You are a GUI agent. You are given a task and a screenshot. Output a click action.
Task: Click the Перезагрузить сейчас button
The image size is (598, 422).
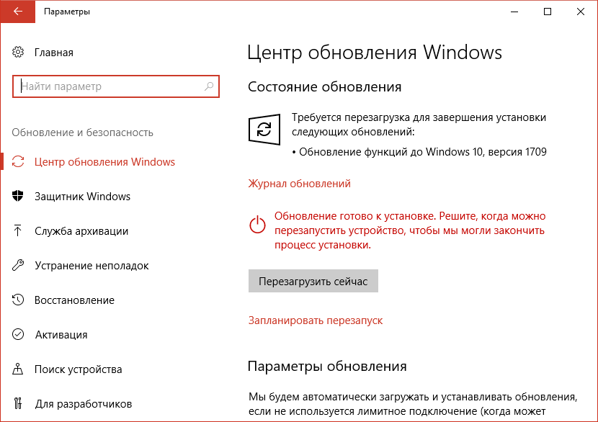pyautogui.click(x=313, y=281)
